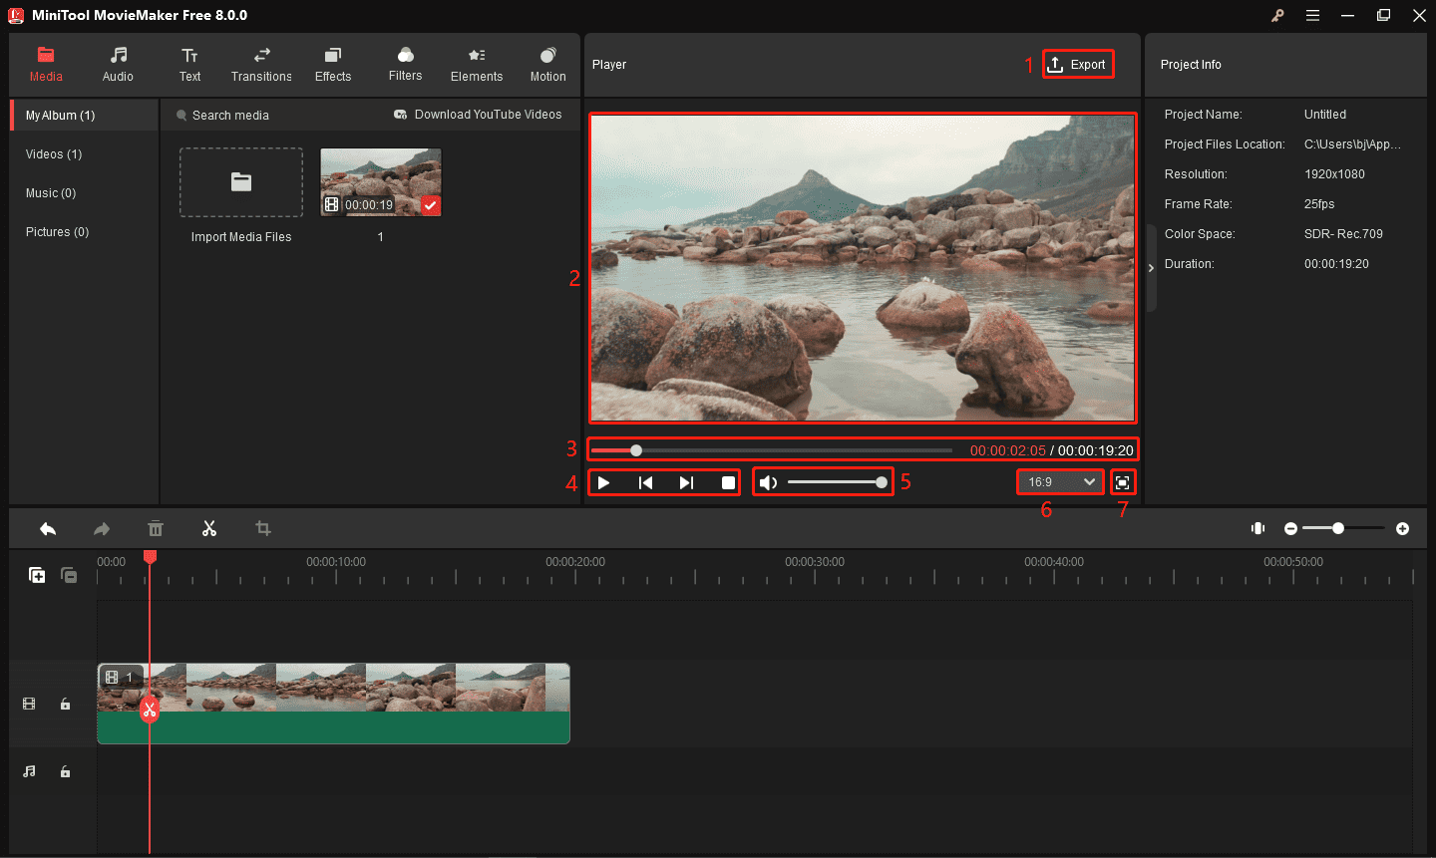Add a new track to timeline

37,575
